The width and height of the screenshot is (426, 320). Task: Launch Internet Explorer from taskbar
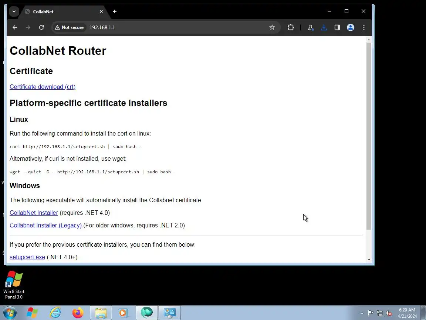[x=55, y=313]
